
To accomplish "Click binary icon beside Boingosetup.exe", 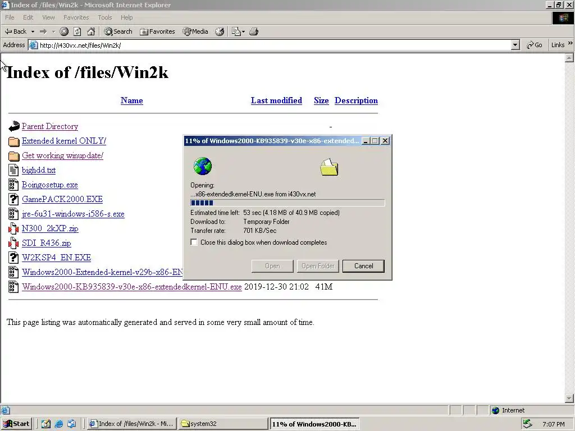I will tap(13, 185).
